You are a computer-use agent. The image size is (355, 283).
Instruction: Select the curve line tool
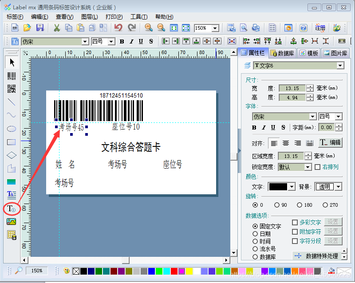pos(12,115)
